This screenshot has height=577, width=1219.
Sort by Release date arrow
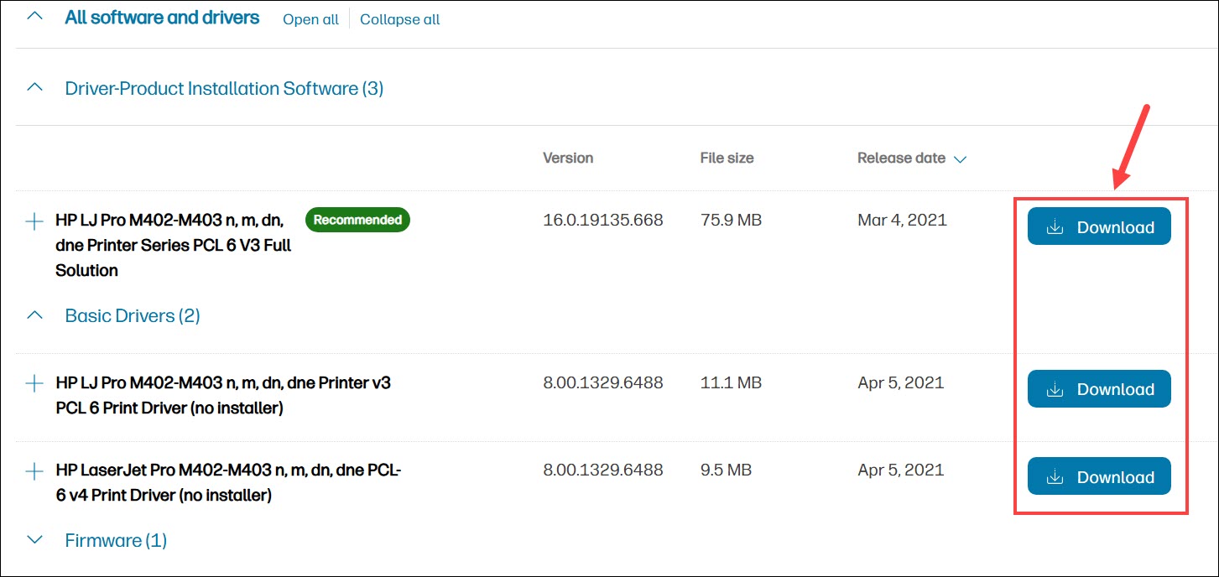tap(960, 159)
